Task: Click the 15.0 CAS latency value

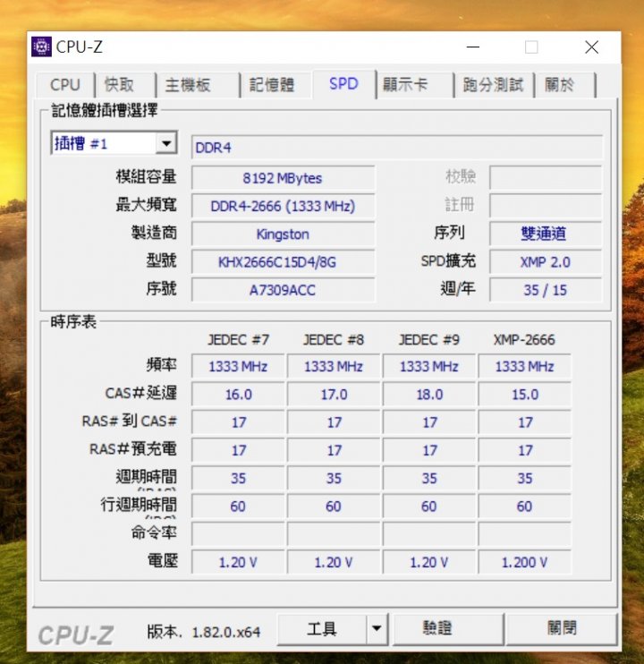Action: coord(525,395)
